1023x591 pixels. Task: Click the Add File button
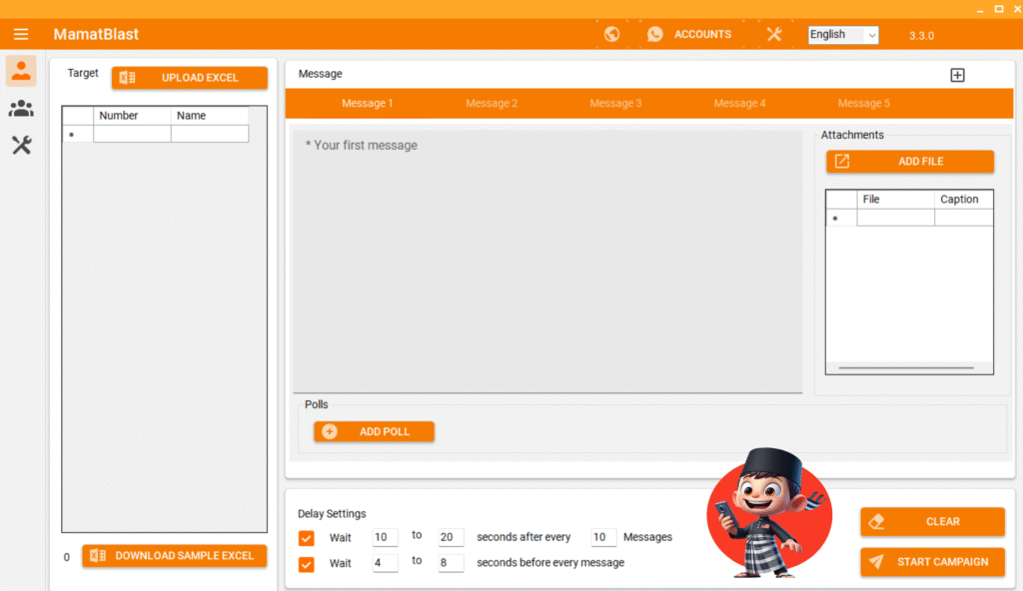909,162
